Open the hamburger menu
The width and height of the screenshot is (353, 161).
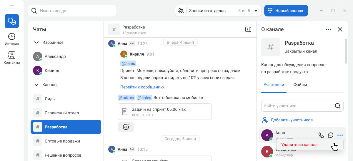[x=12, y=7]
